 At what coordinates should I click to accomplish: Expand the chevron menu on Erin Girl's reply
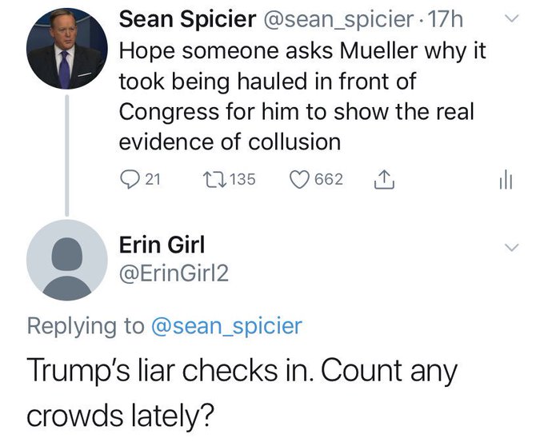tap(511, 247)
